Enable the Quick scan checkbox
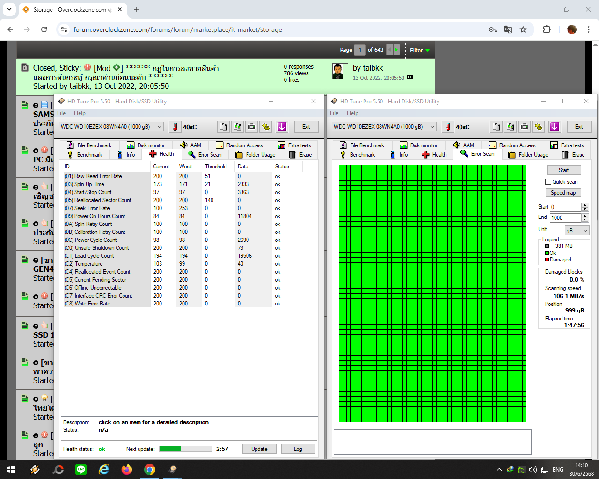 click(548, 182)
